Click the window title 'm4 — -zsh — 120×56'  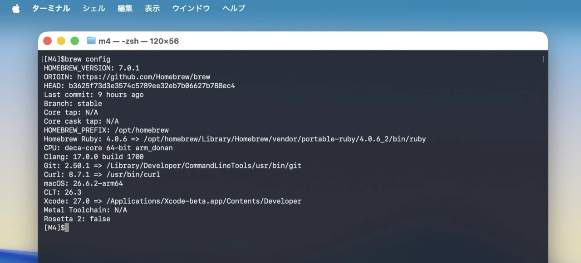point(138,41)
